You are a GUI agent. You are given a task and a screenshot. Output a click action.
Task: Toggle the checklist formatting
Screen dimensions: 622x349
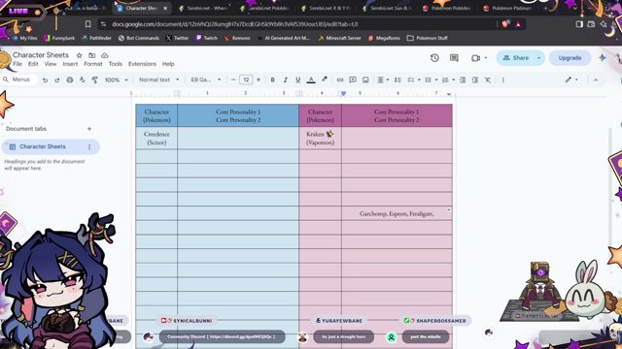pyautogui.click(x=411, y=79)
